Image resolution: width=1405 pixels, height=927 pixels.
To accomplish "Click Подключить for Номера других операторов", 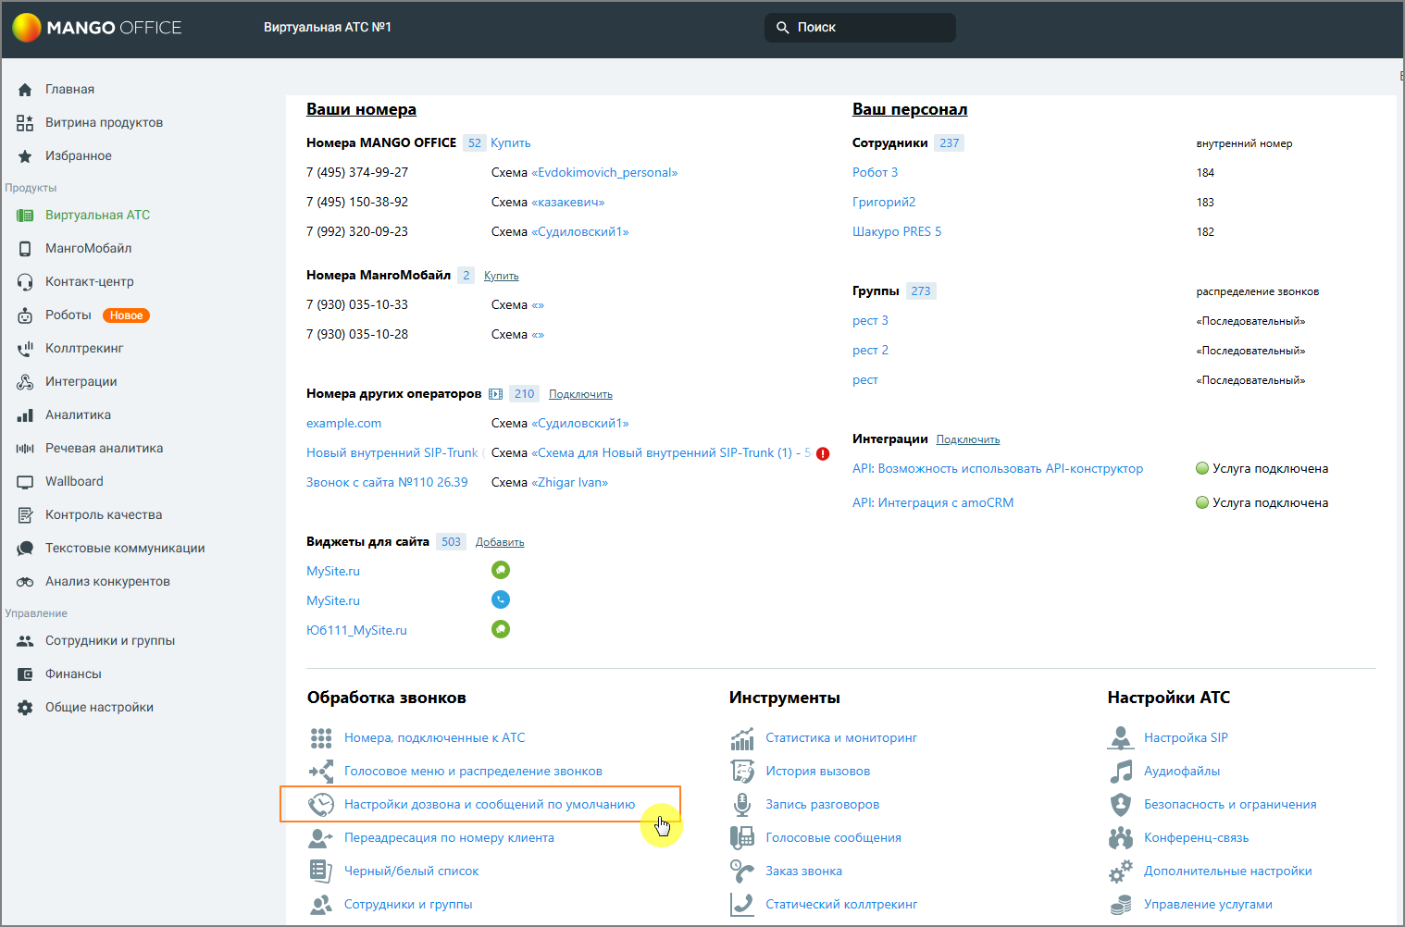I will click(580, 394).
